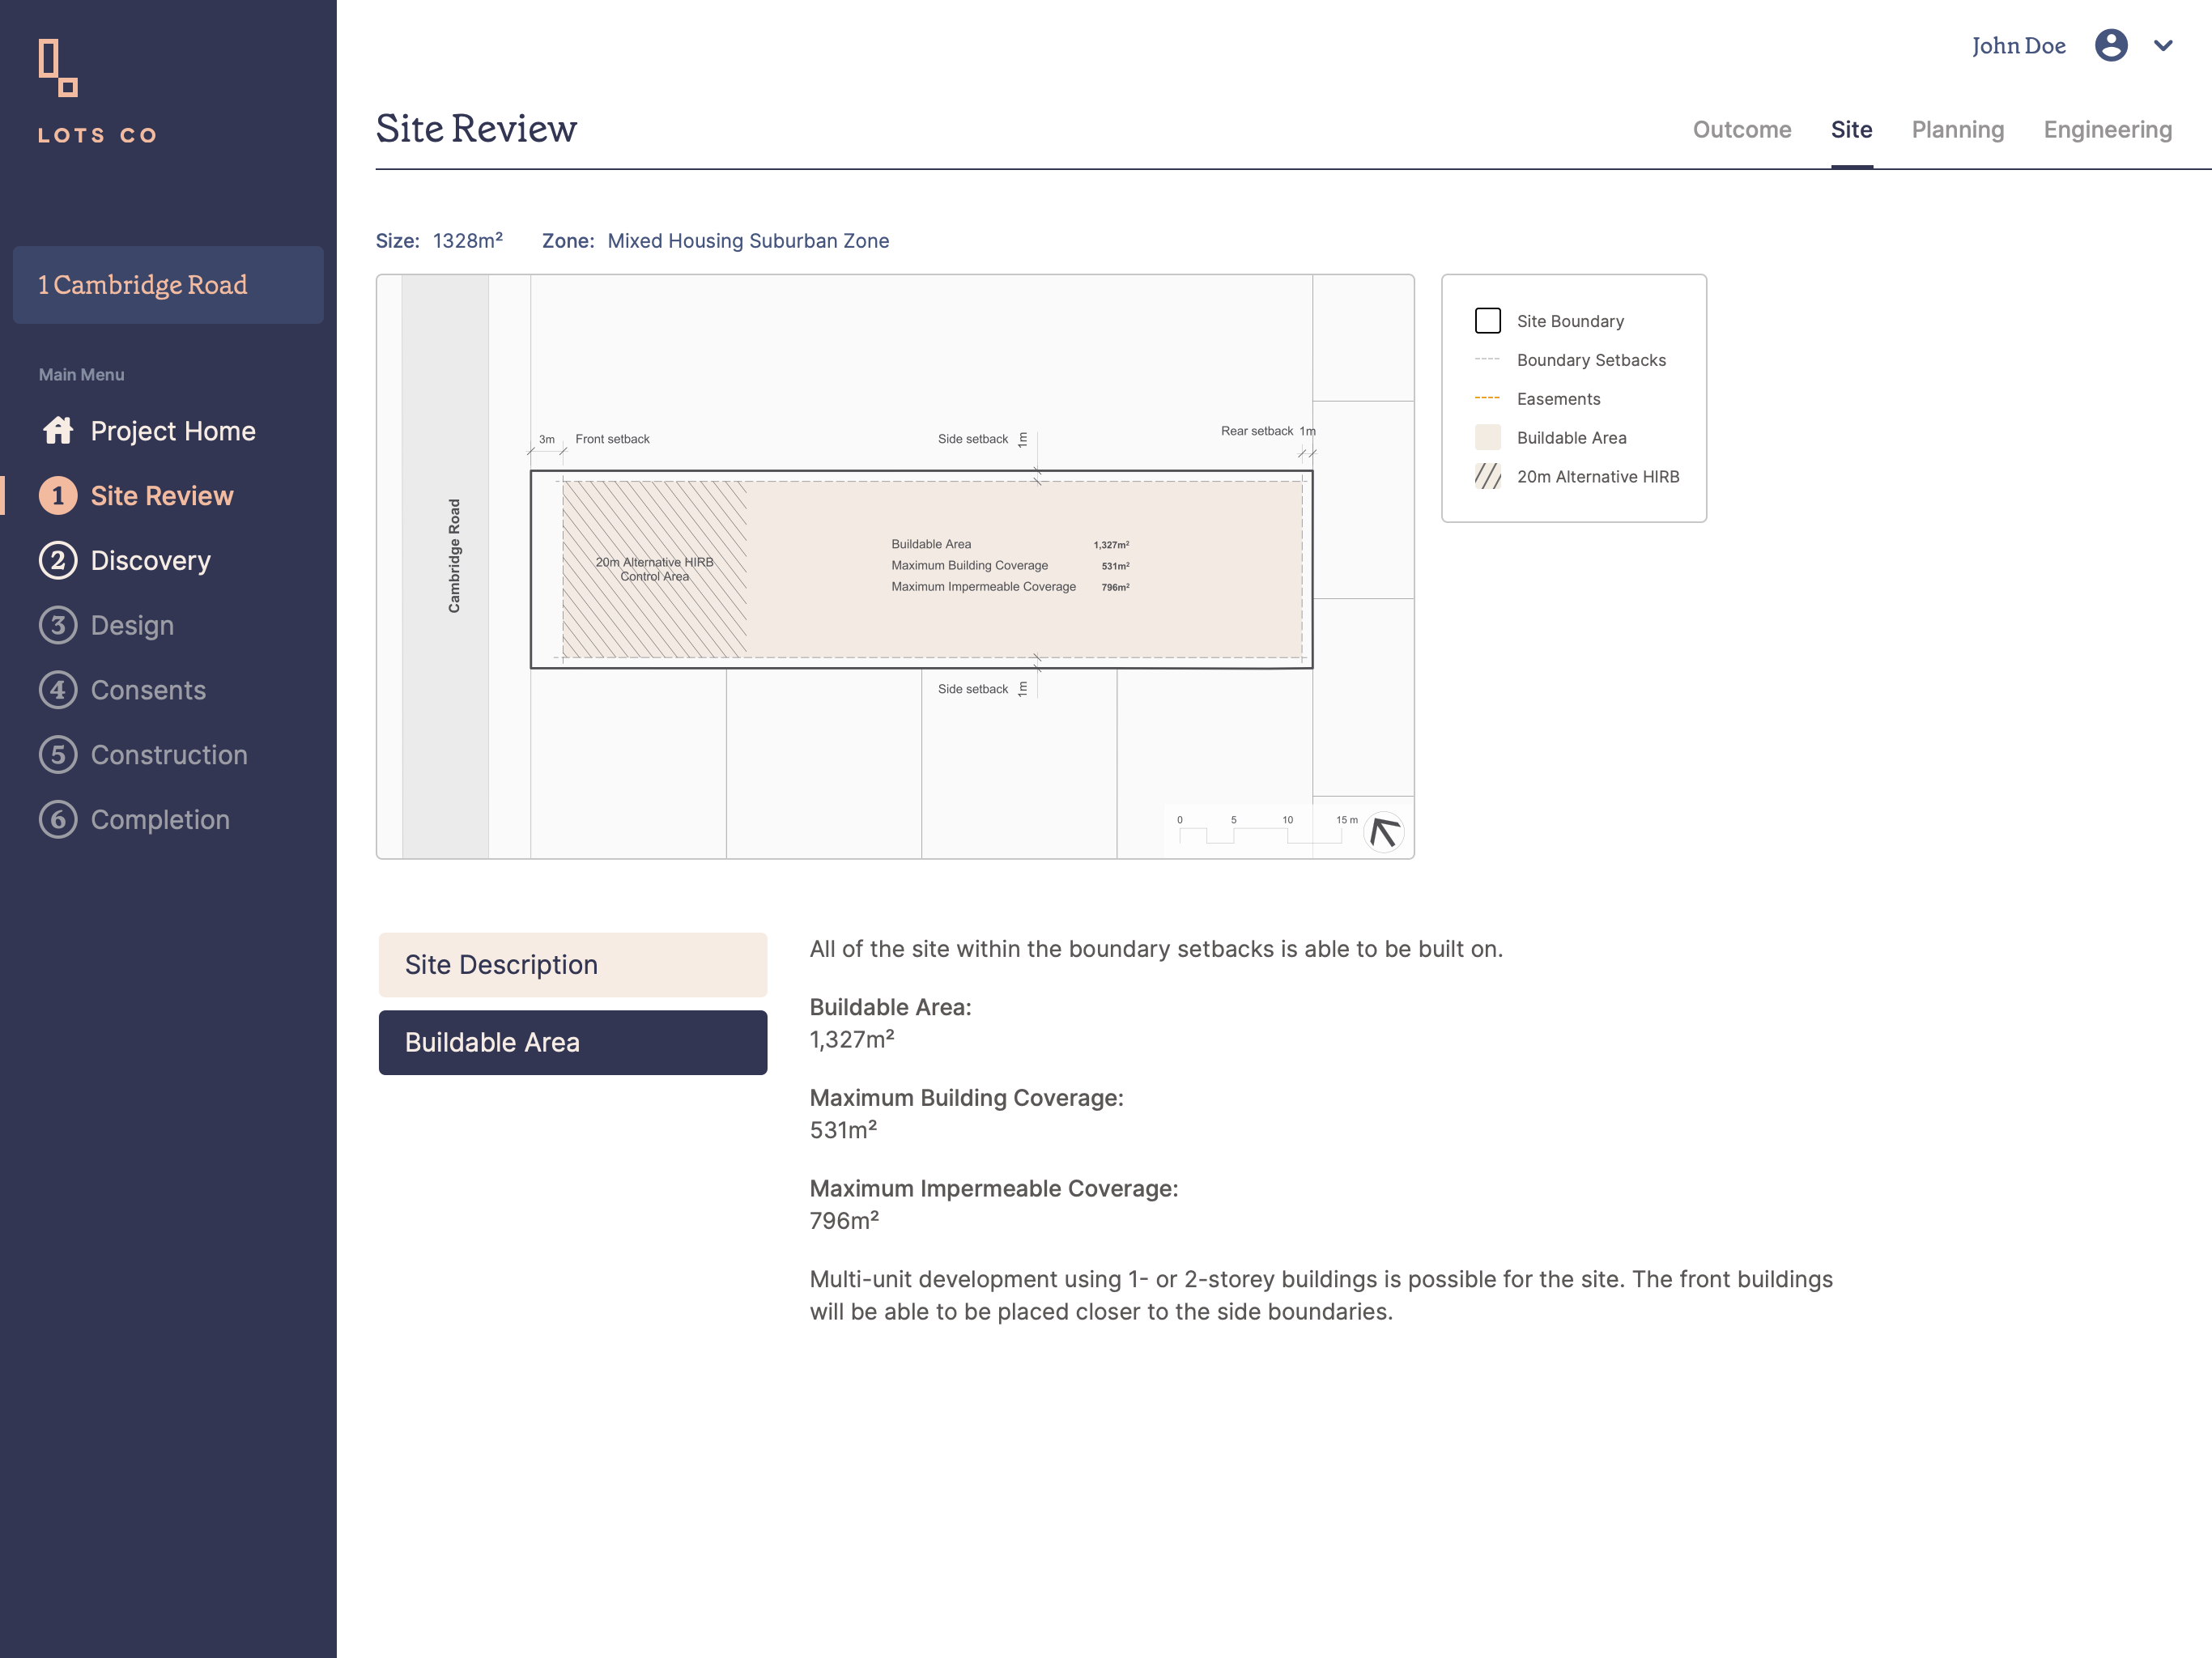The height and width of the screenshot is (1658, 2212).
Task: Select the Site Description button
Action: (572, 965)
